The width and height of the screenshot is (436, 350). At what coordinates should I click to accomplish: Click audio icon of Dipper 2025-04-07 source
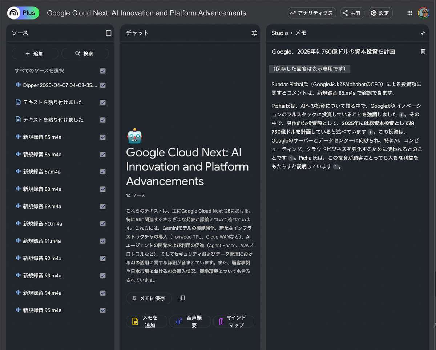18,85
